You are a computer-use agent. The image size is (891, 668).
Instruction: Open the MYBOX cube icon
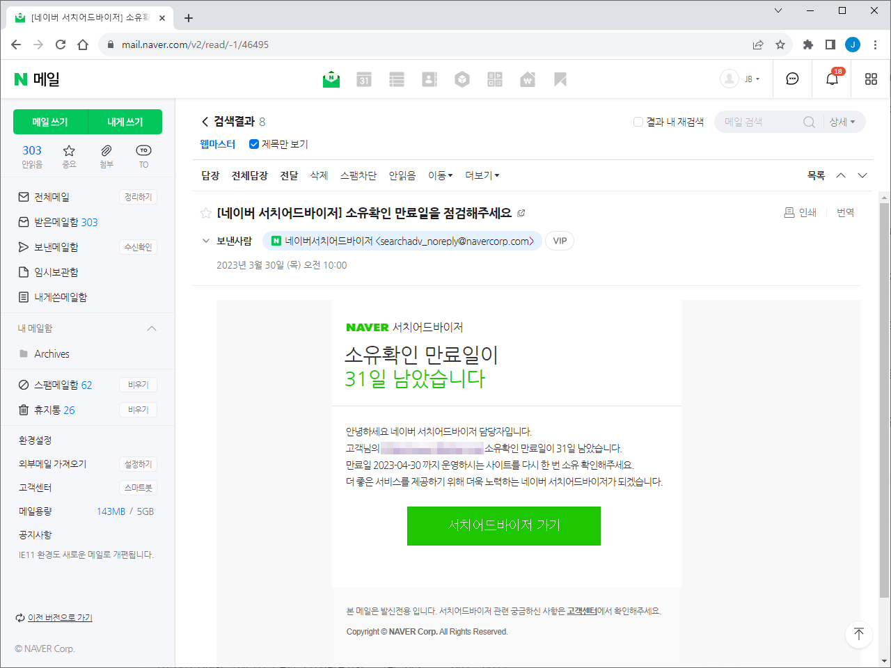point(462,79)
